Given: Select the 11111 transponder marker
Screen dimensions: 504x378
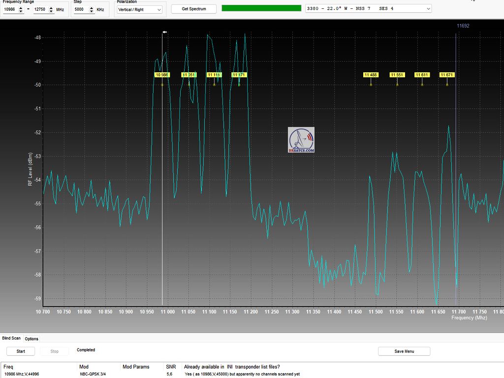Looking at the screenshot, I should pos(214,75).
